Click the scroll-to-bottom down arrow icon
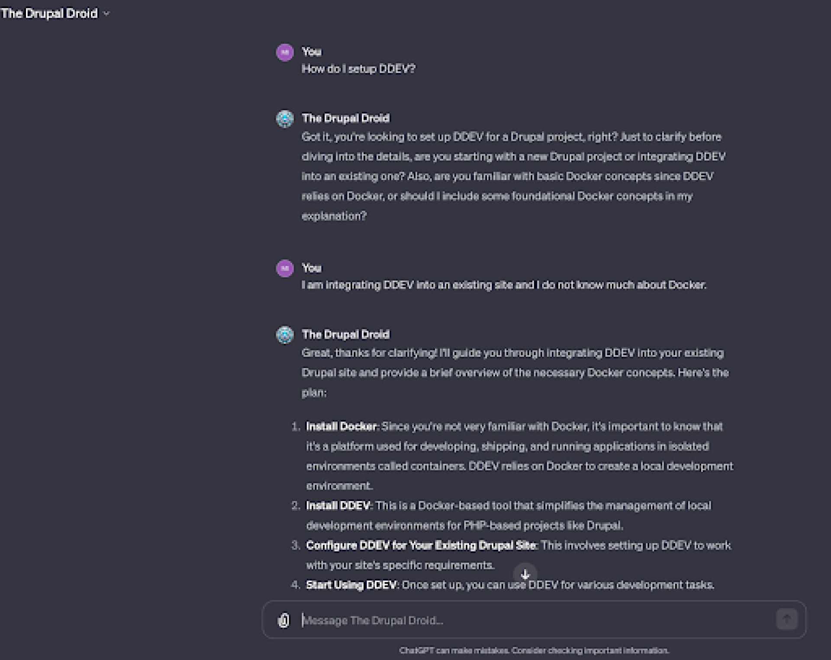Viewport: 831px width, 660px height. pyautogui.click(x=525, y=574)
